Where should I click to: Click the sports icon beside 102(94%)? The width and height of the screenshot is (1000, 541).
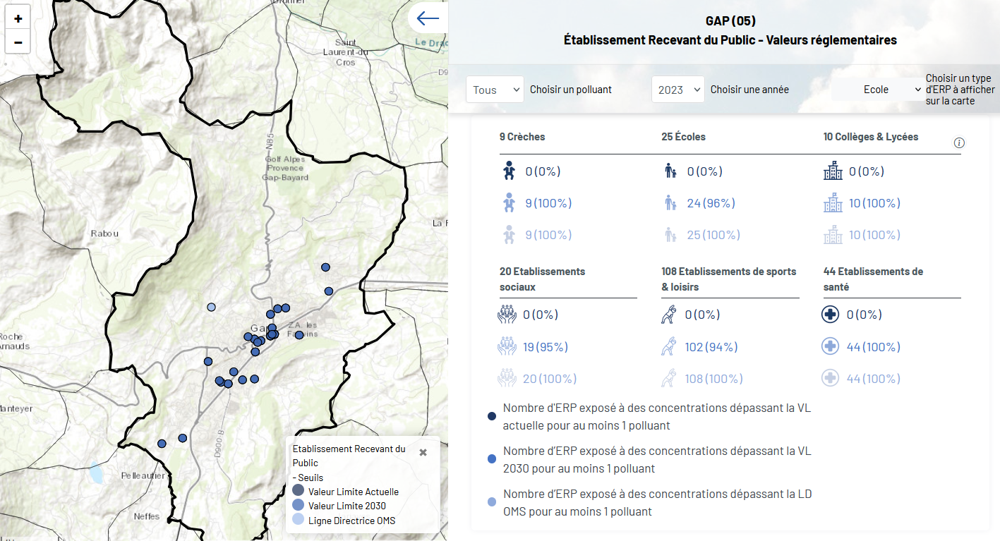669,346
